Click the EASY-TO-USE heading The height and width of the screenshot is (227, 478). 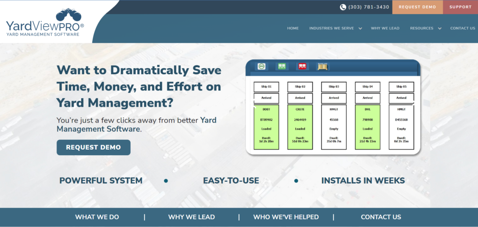[x=231, y=181]
